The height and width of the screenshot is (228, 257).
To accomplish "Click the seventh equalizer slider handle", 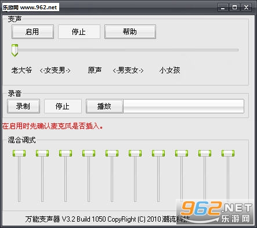I will [158, 153].
